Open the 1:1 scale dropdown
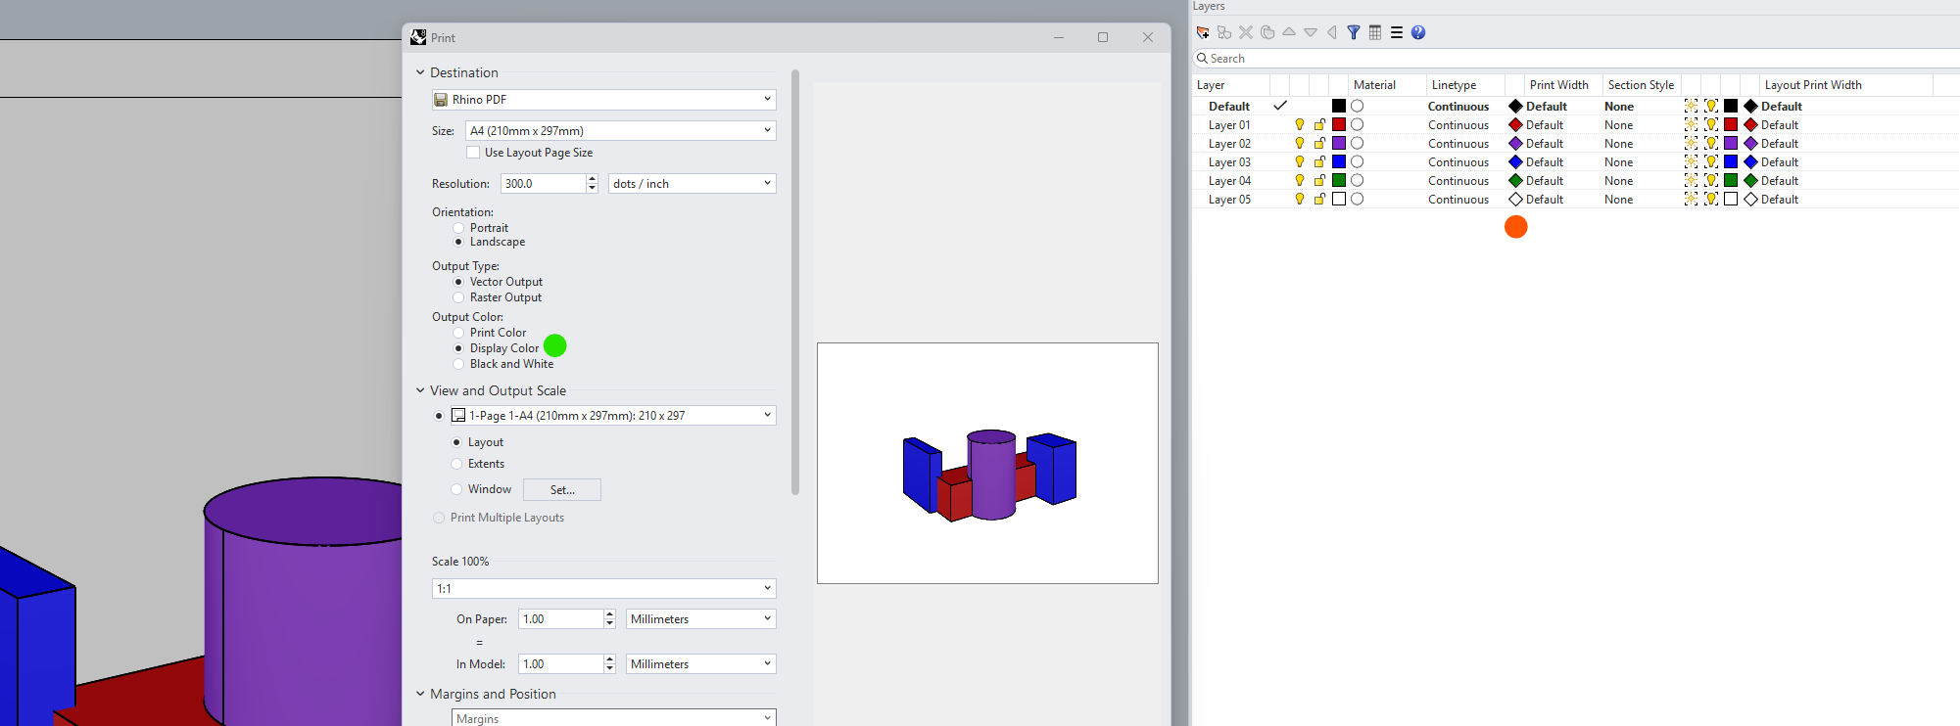 (604, 588)
